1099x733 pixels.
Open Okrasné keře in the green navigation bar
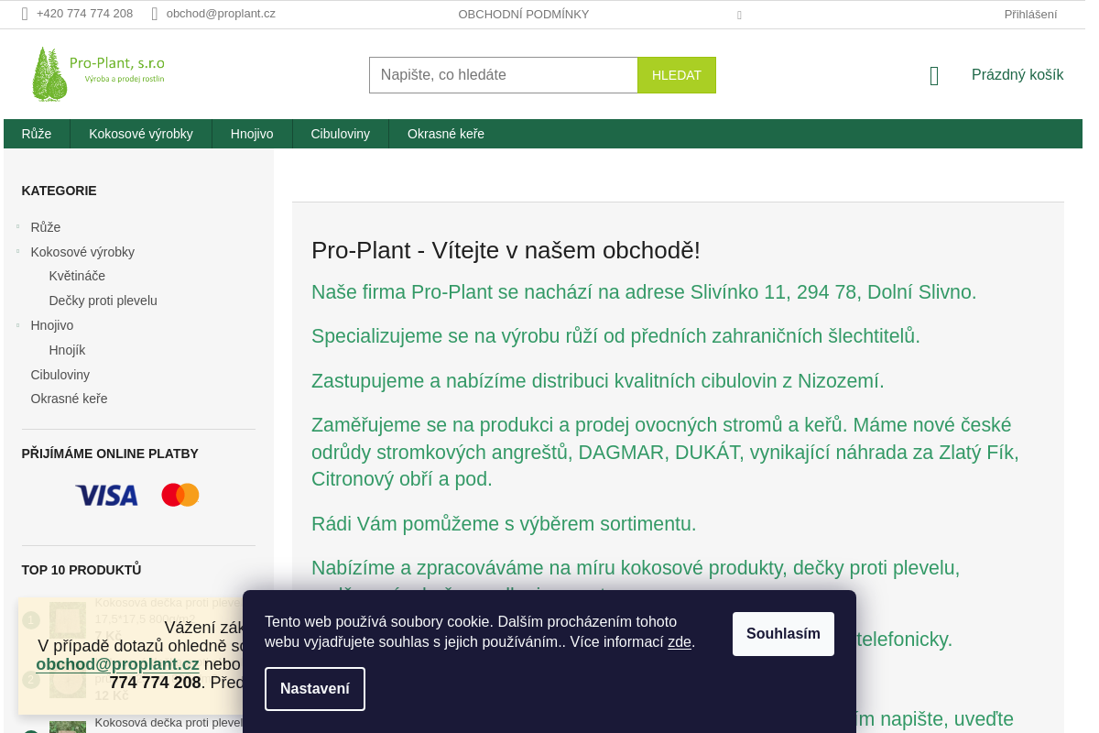click(x=446, y=134)
